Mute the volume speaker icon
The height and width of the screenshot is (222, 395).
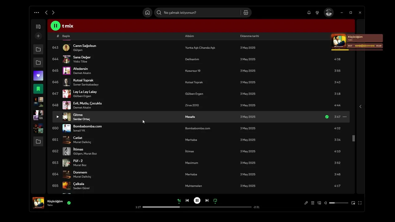coord(326,203)
